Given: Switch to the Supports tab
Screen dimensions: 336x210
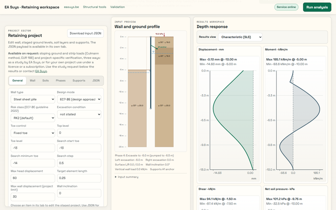Looking at the screenshot, I should (x=79, y=81).
